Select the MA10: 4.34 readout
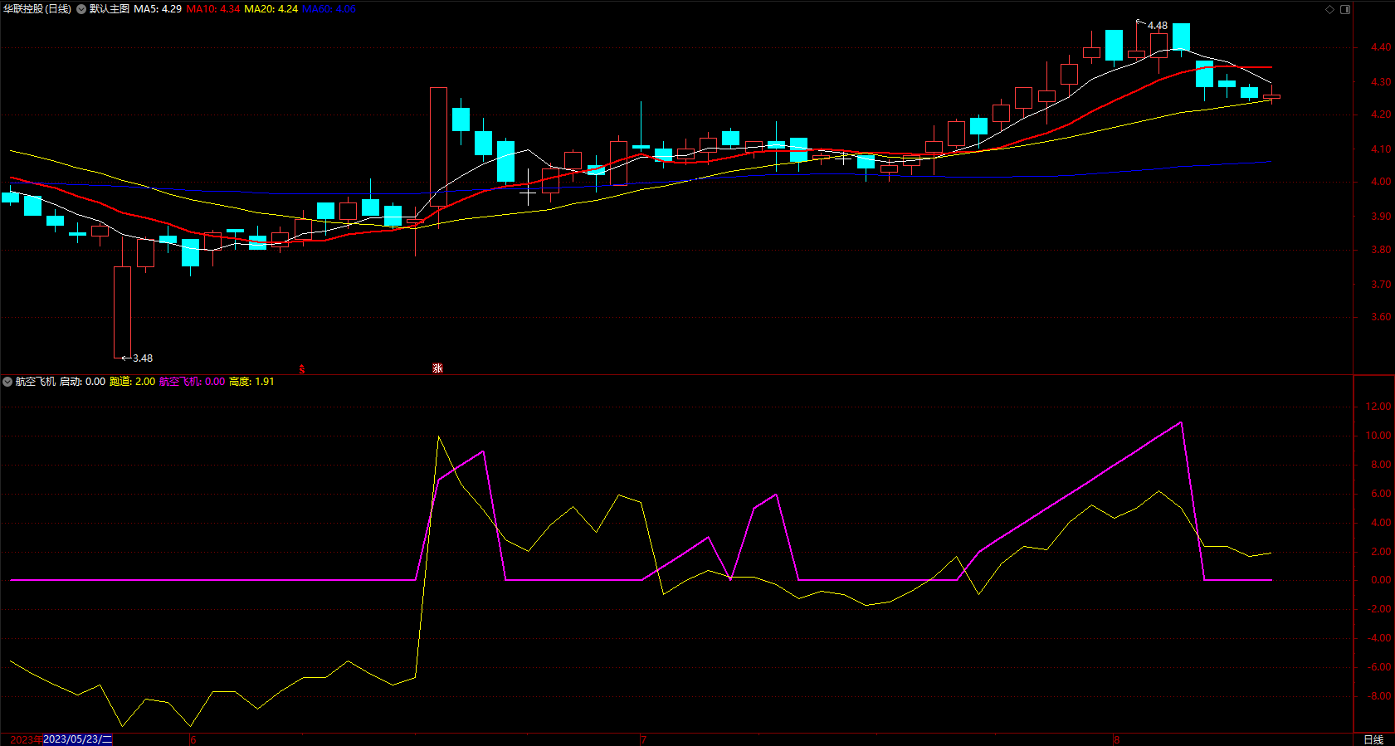Screen dimensions: 1395x746 point(213,9)
